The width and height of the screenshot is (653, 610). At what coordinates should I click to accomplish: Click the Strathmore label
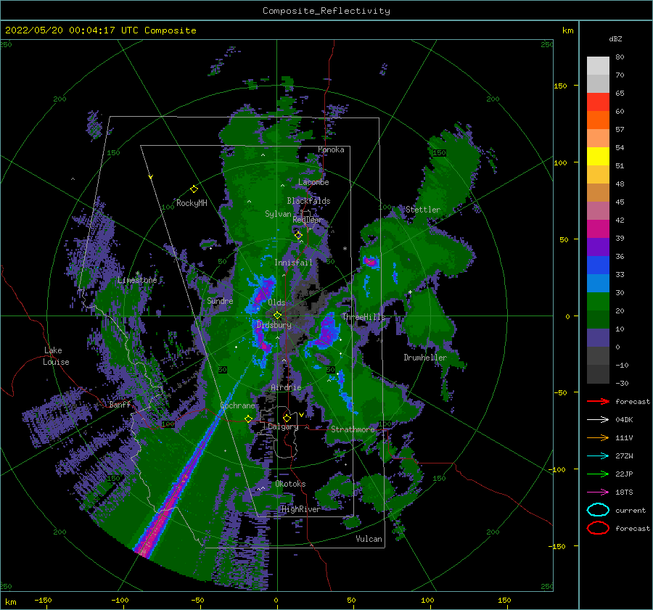tap(353, 429)
